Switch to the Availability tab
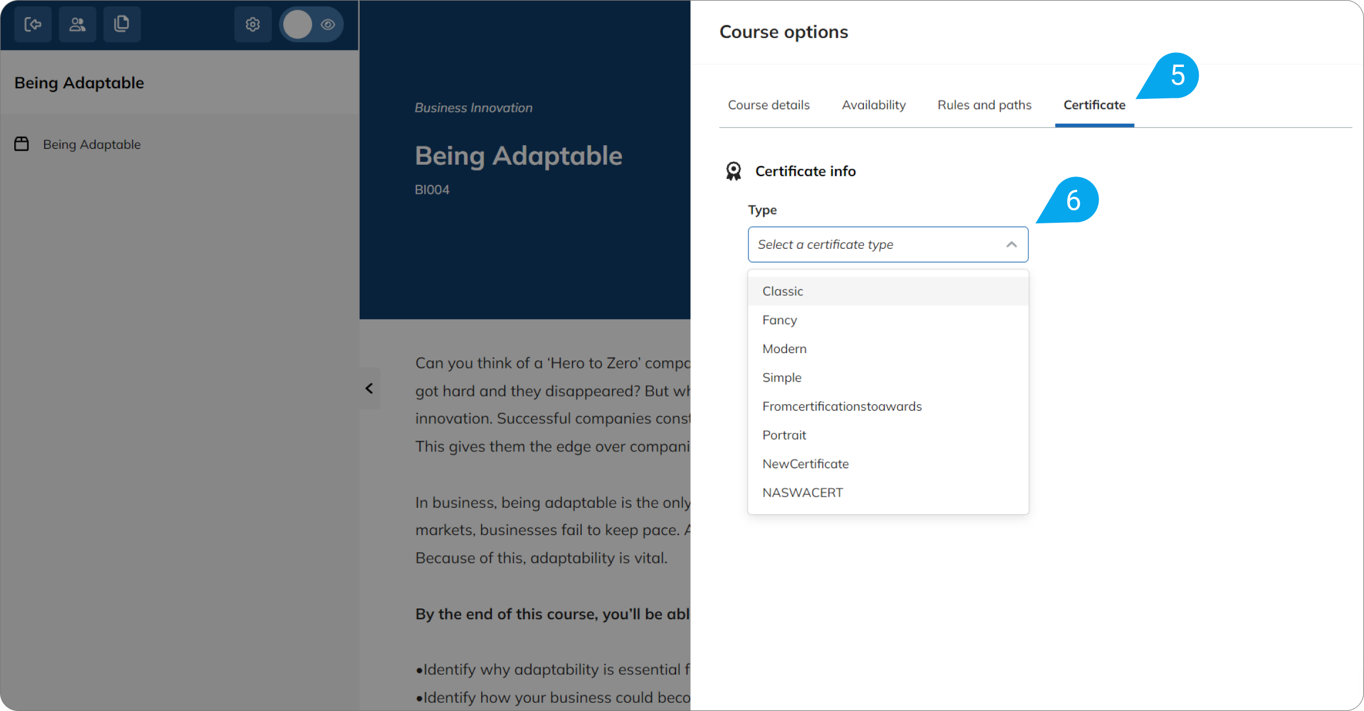This screenshot has width=1364, height=711. click(x=873, y=105)
